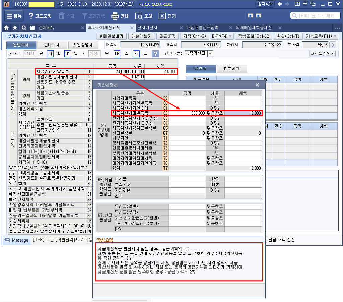The height and width of the screenshot is (302, 343).
Task: Click the 매출세 value field
Action: pos(140,45)
